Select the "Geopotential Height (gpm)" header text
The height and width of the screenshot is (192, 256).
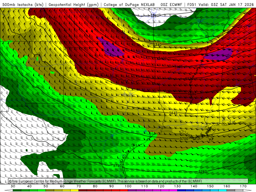tap(74, 4)
